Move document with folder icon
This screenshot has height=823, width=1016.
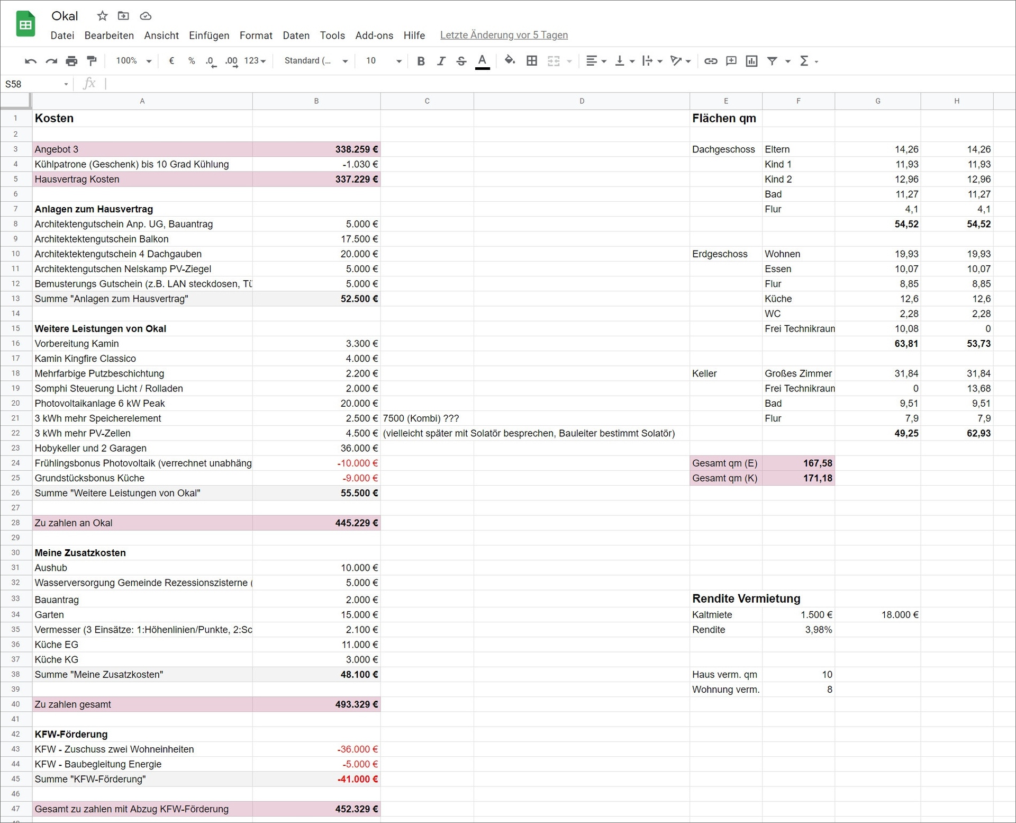coord(123,16)
